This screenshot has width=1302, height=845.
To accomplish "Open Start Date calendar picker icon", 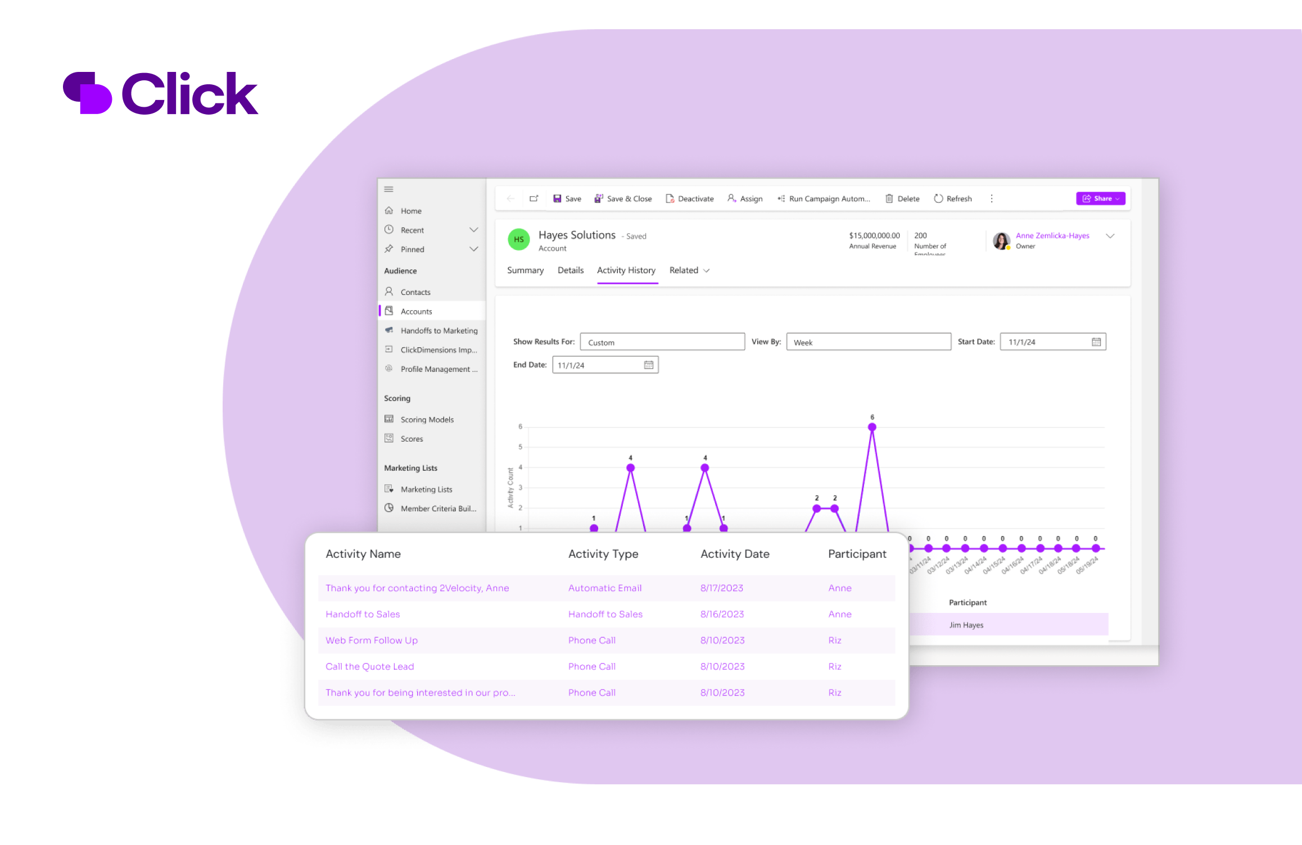I will click(1096, 342).
